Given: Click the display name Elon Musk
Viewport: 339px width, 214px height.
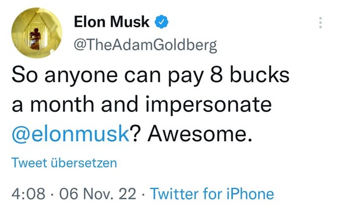Looking at the screenshot, I should (x=112, y=22).
